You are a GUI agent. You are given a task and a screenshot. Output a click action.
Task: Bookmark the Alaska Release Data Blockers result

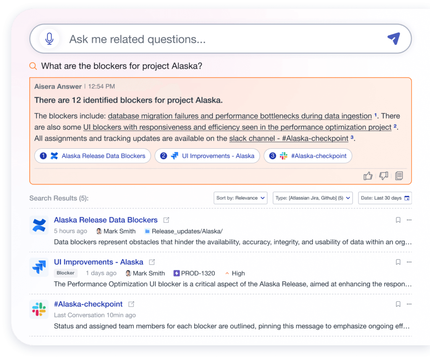tap(398, 220)
